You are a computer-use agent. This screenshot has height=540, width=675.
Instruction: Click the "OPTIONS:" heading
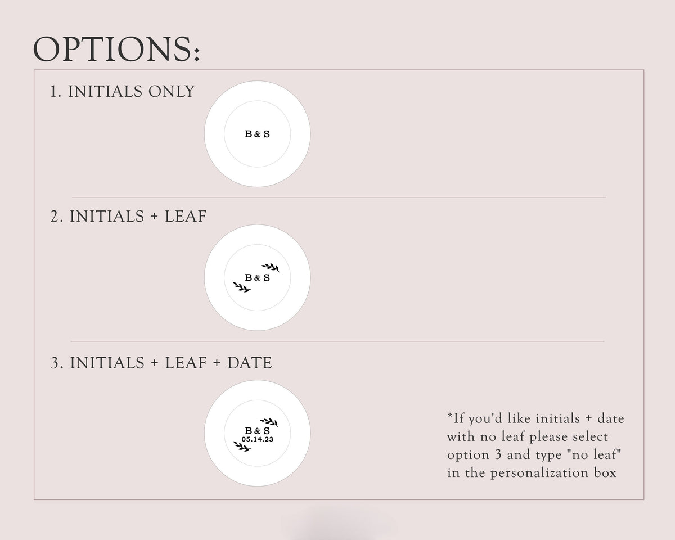pos(117,49)
